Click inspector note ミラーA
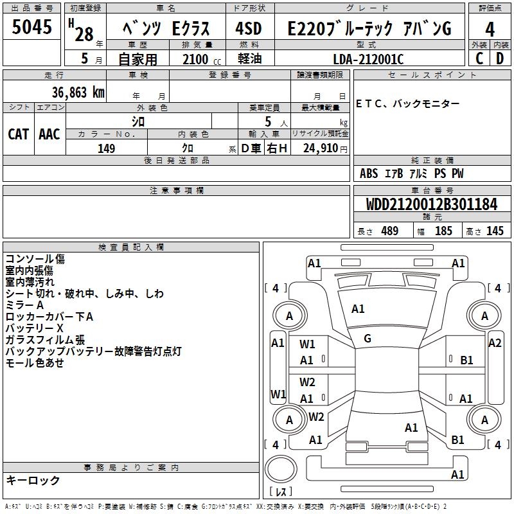Image resolution: width=514 pixels, height=514 pixels. coord(24,305)
